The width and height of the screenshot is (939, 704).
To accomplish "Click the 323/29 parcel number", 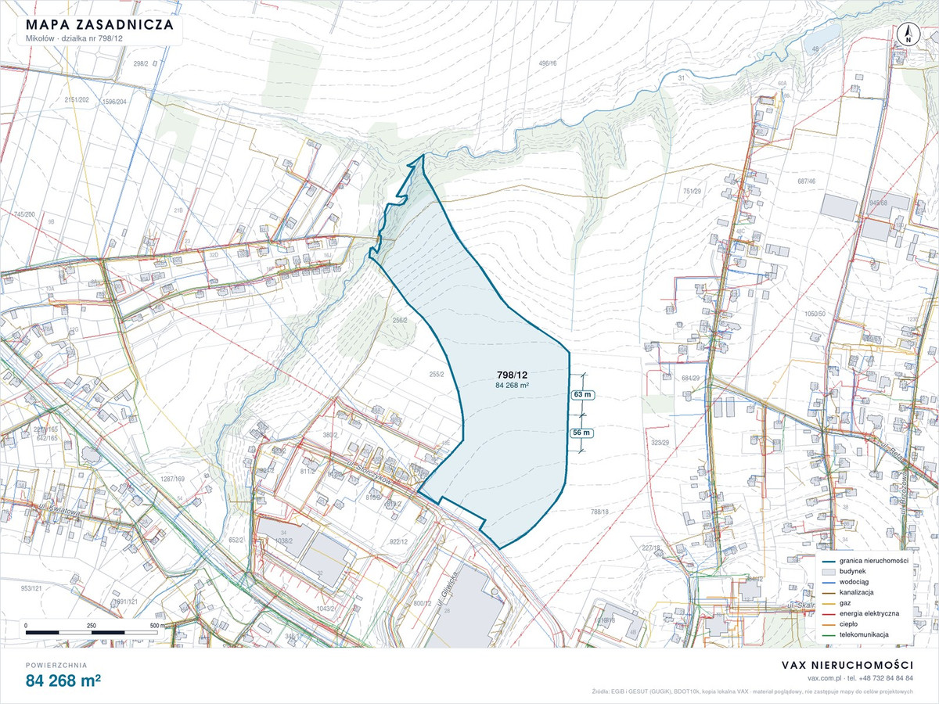I will coord(661,443).
